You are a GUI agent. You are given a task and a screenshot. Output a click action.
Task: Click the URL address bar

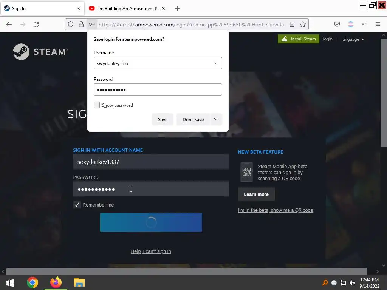click(x=191, y=25)
